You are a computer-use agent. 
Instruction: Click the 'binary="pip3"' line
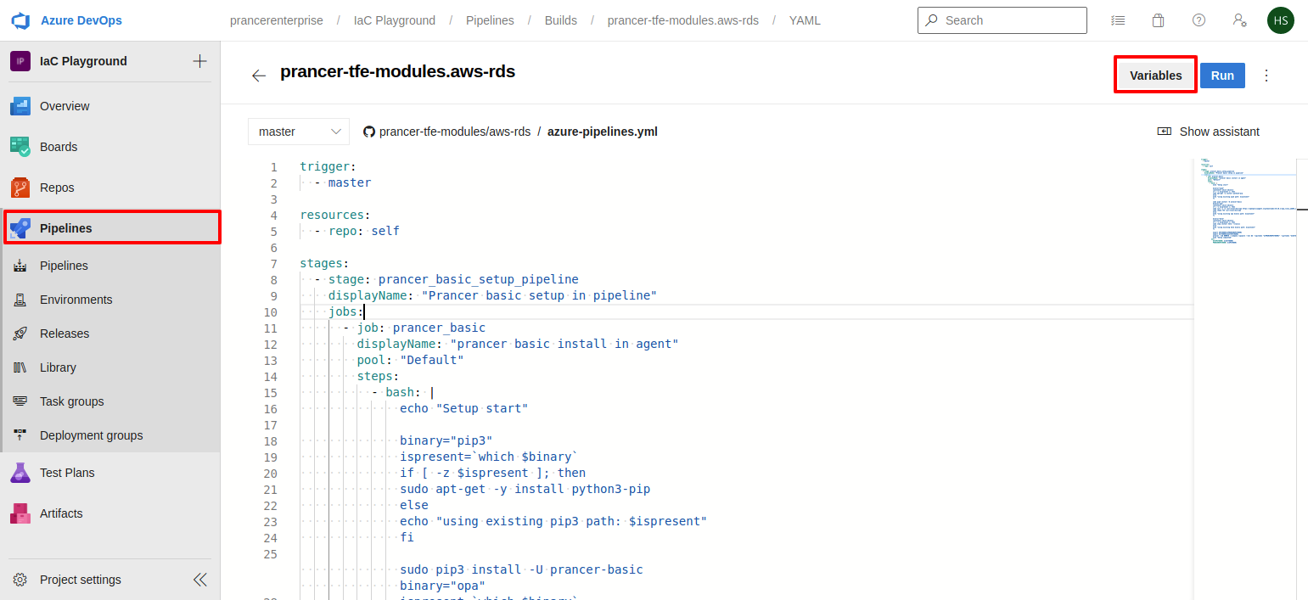click(x=446, y=440)
